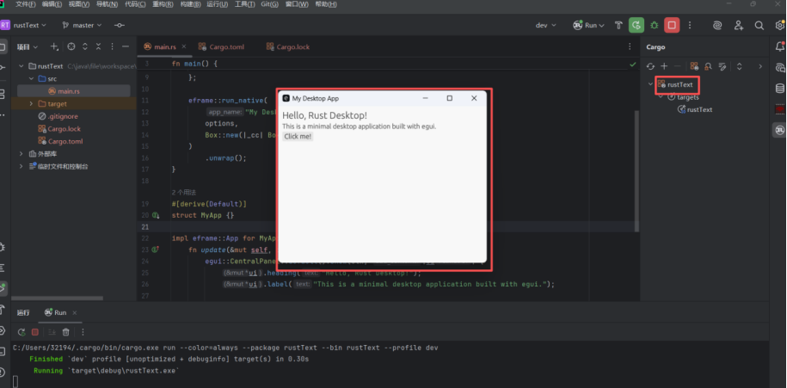Expand the 临时文件和控制台 node

coord(22,167)
